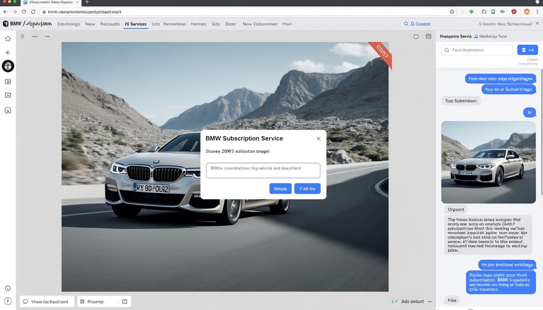543x310 pixels.
Task: Click the speech-bubble assistant button at bottom left
Action: 47,302
